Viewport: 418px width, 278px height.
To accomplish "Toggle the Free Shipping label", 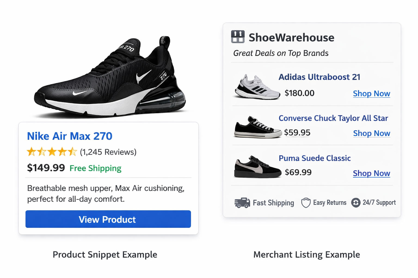I will coord(95,168).
